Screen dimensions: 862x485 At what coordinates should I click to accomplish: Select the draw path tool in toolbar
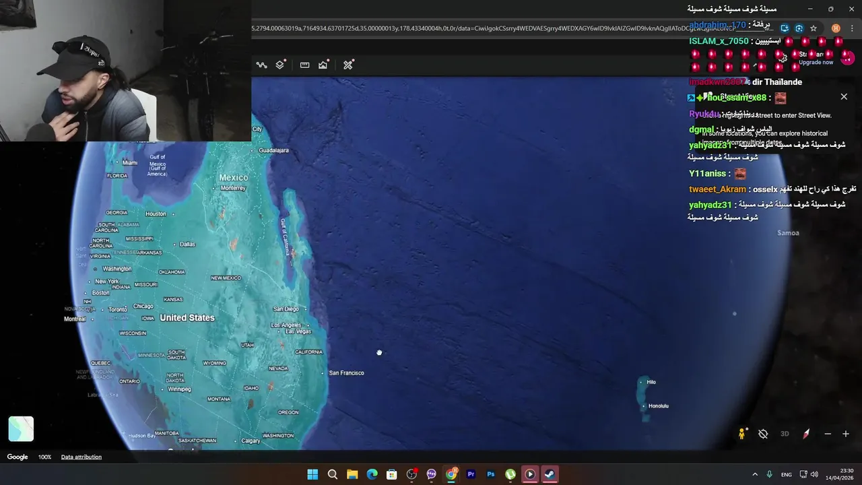[261, 65]
